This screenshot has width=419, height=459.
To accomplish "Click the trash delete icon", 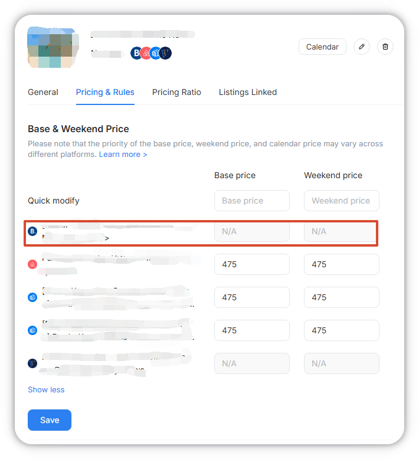I will click(385, 47).
